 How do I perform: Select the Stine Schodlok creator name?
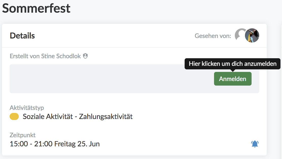(x=61, y=56)
